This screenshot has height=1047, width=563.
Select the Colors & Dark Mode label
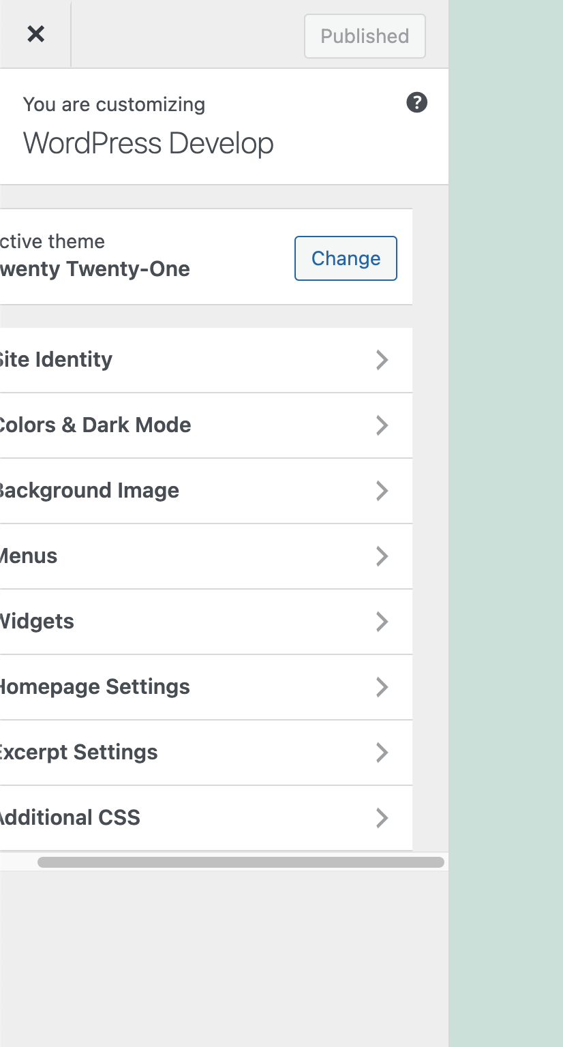click(x=95, y=425)
